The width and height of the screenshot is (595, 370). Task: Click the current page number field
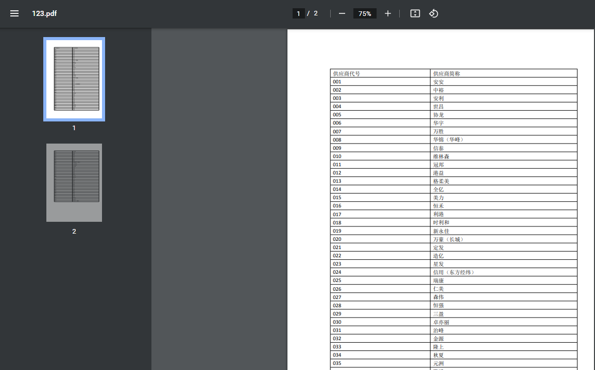(x=298, y=13)
